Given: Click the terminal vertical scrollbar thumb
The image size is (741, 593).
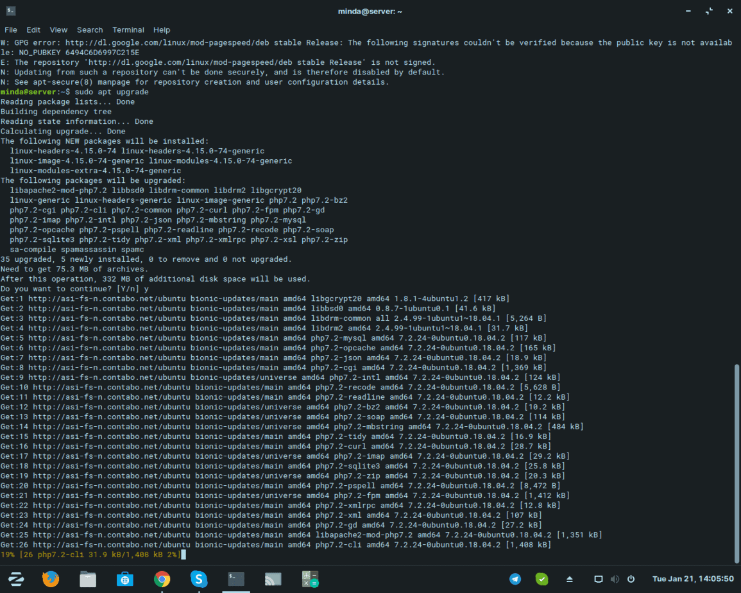Looking at the screenshot, I should pos(737,463).
